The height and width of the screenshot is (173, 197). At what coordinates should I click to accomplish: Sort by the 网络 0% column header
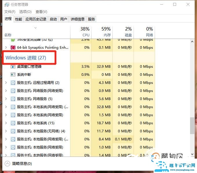[x=144, y=32]
